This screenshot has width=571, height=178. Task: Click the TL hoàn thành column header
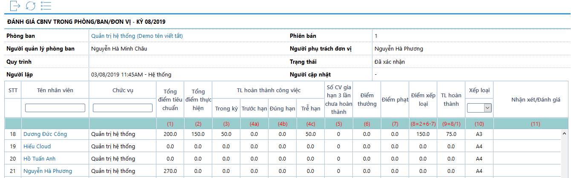click(x=451, y=100)
